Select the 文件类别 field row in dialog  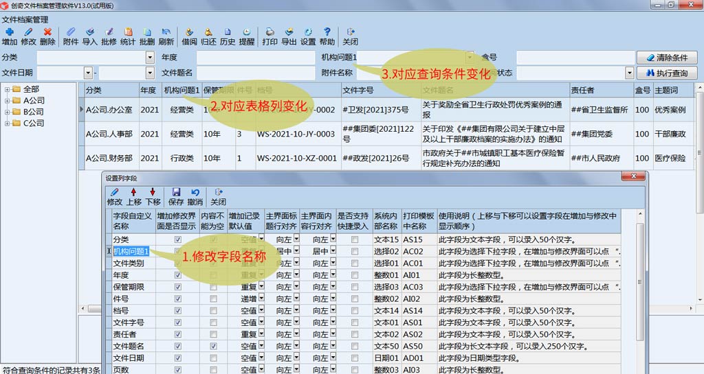(x=366, y=264)
